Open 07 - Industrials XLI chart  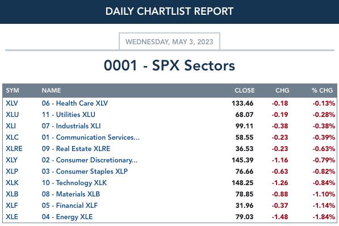coord(71,126)
